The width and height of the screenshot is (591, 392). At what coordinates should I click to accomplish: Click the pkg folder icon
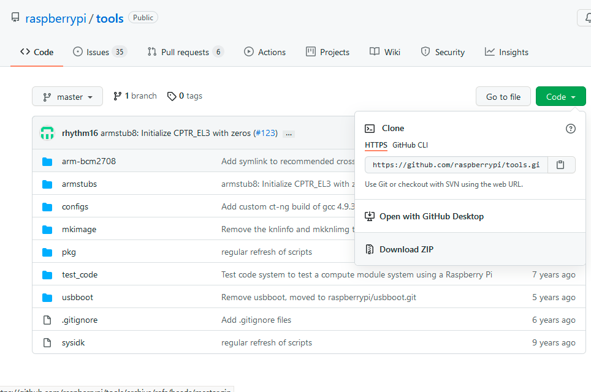click(x=47, y=252)
